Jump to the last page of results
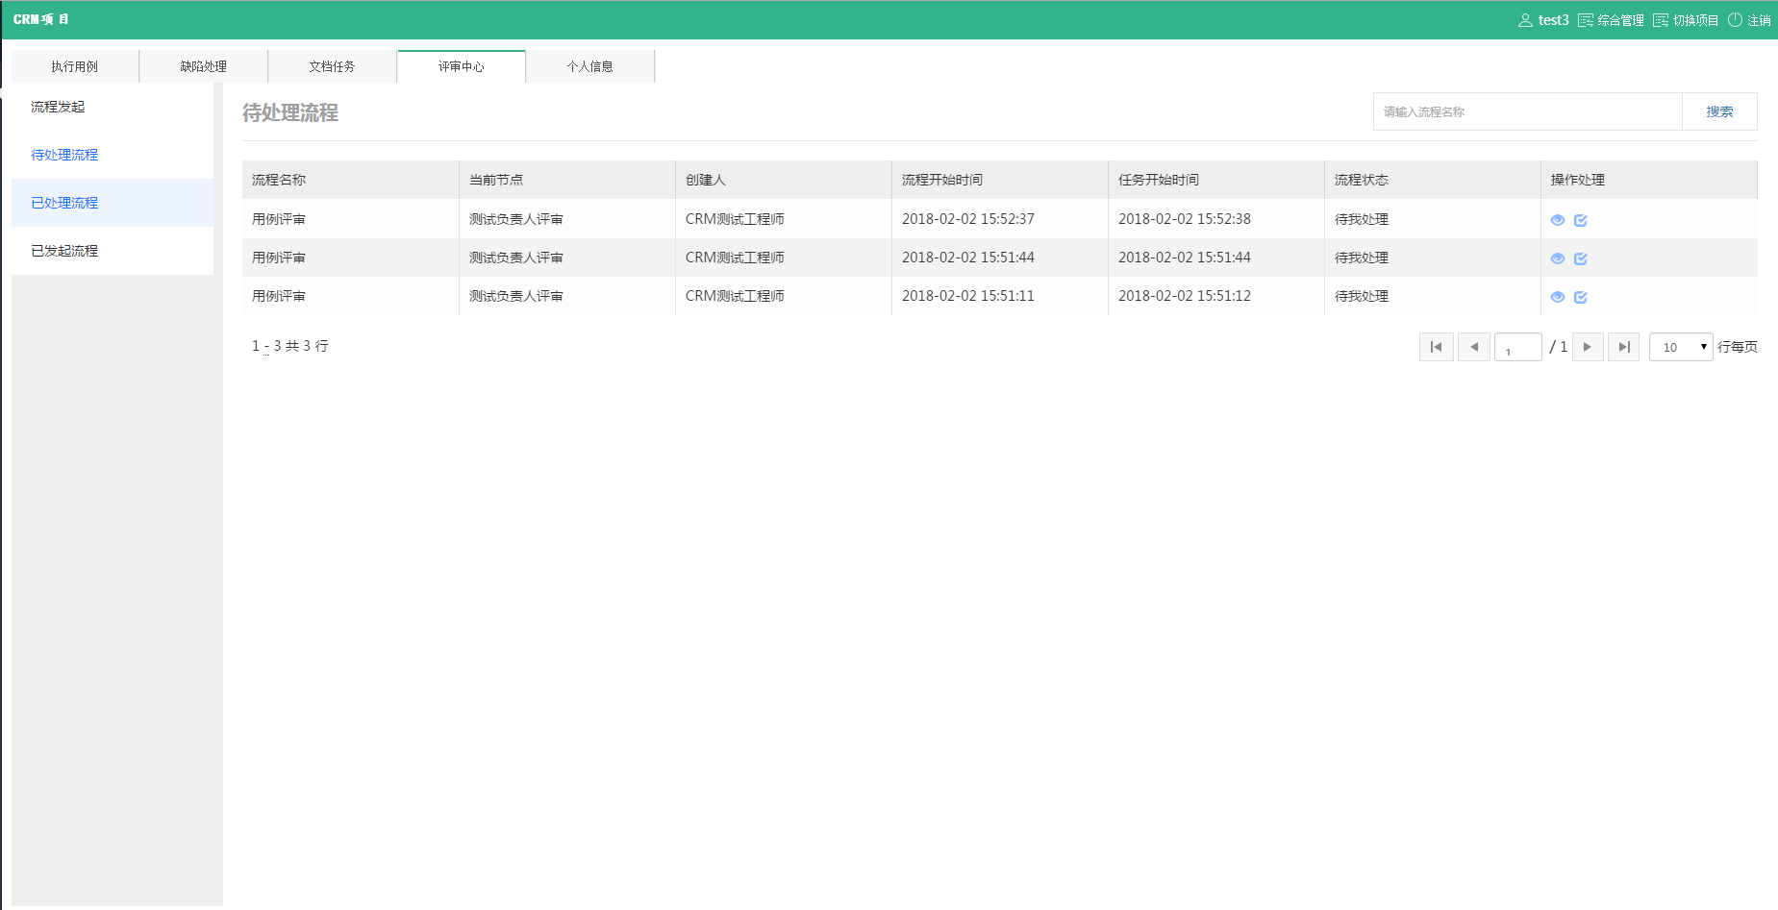This screenshot has height=910, width=1778. click(x=1623, y=347)
